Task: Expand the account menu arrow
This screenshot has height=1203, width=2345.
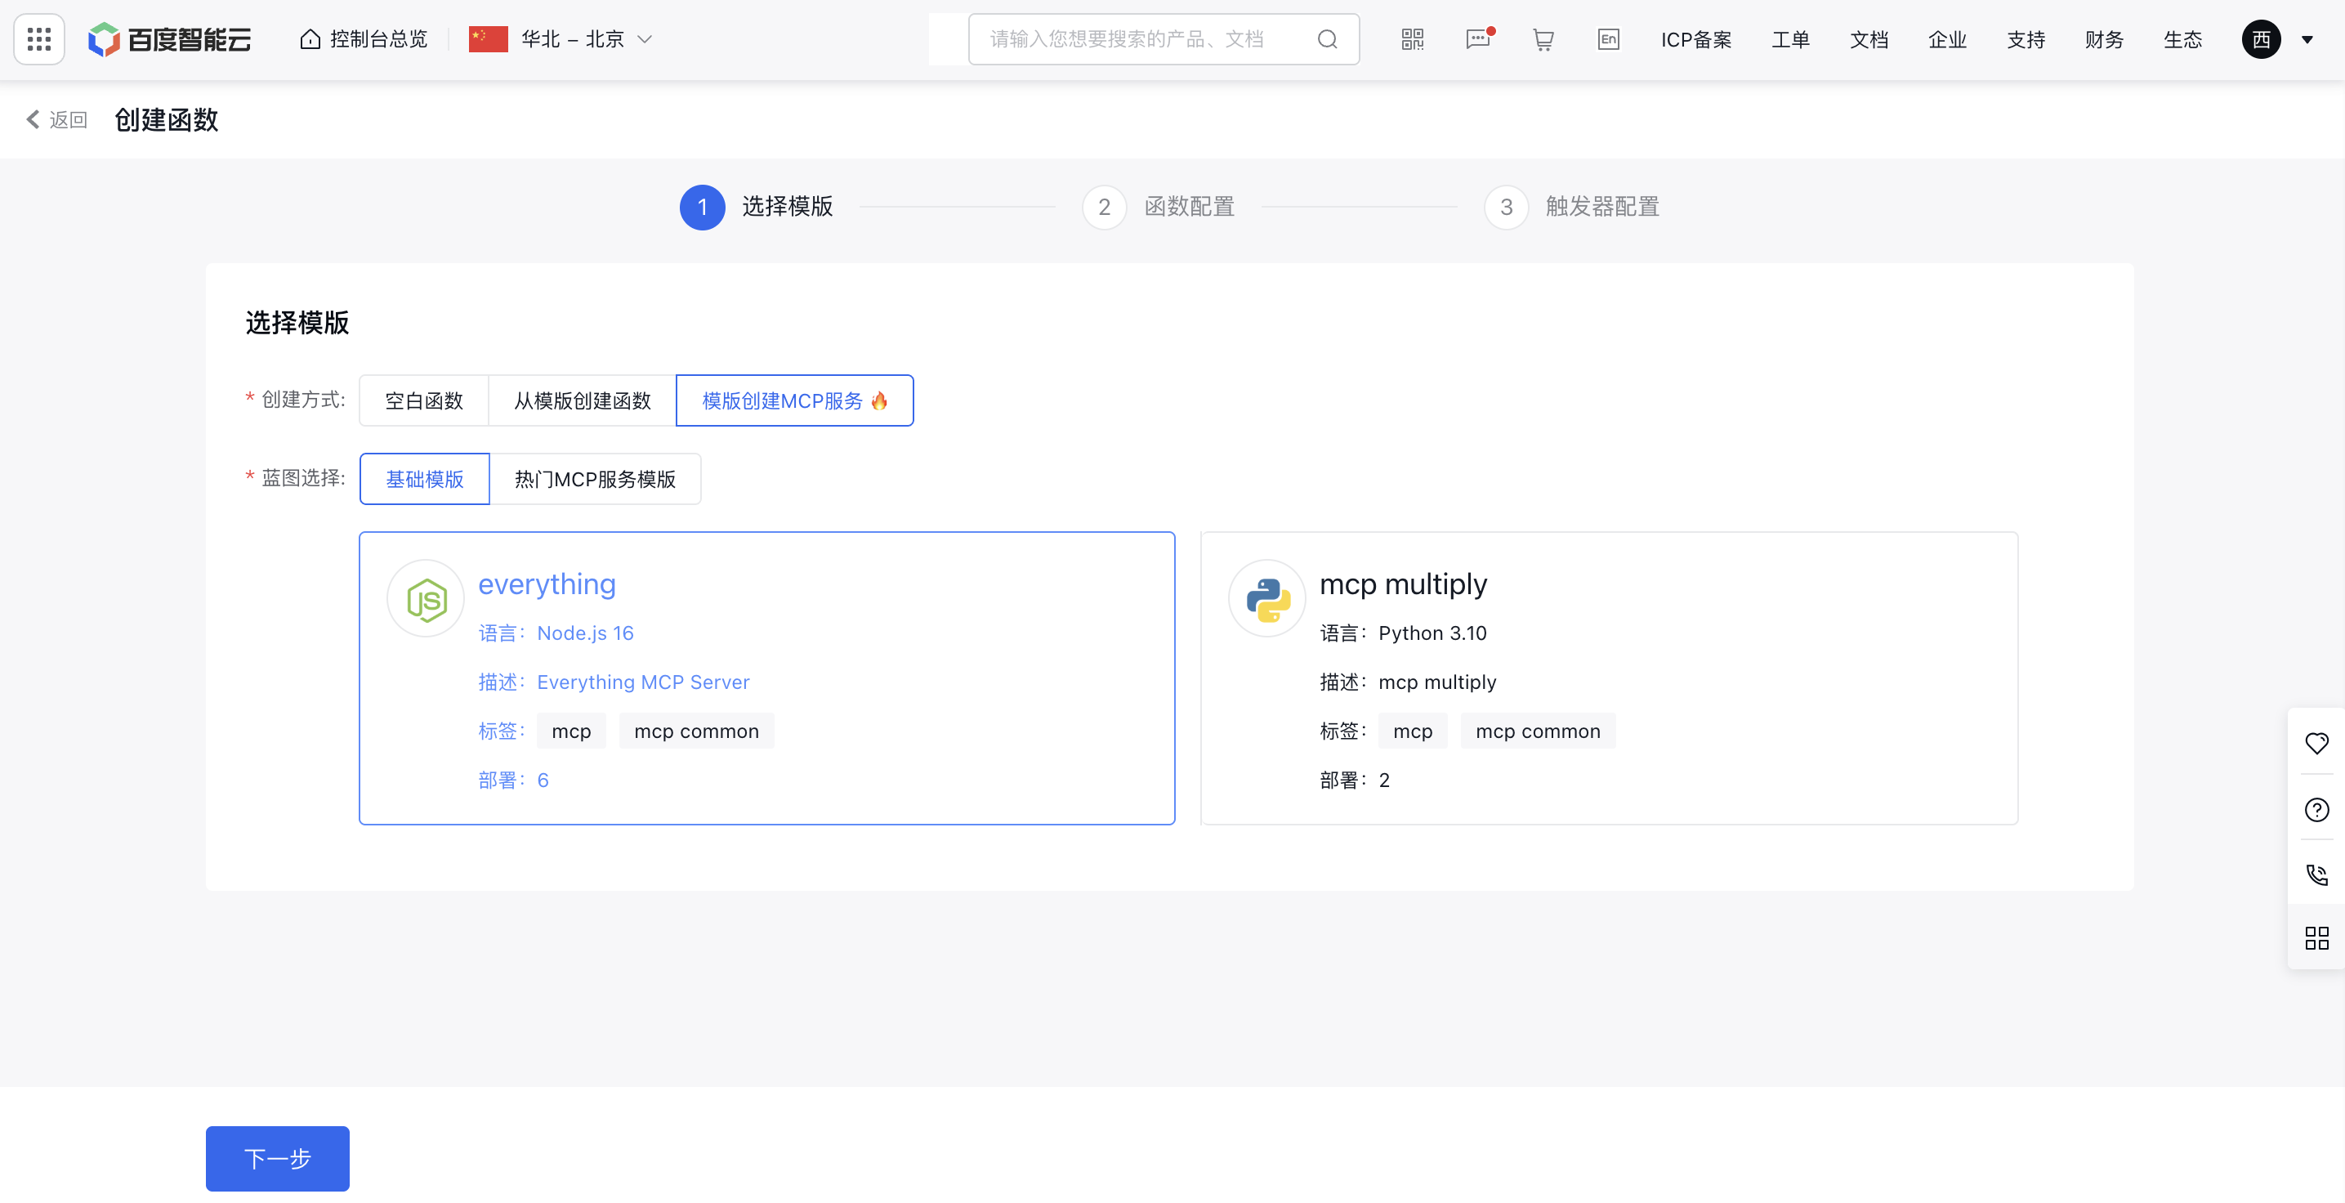Action: (2307, 40)
